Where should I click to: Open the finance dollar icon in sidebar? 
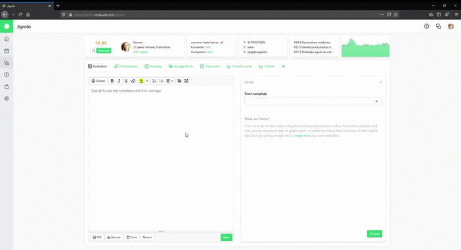click(x=7, y=75)
